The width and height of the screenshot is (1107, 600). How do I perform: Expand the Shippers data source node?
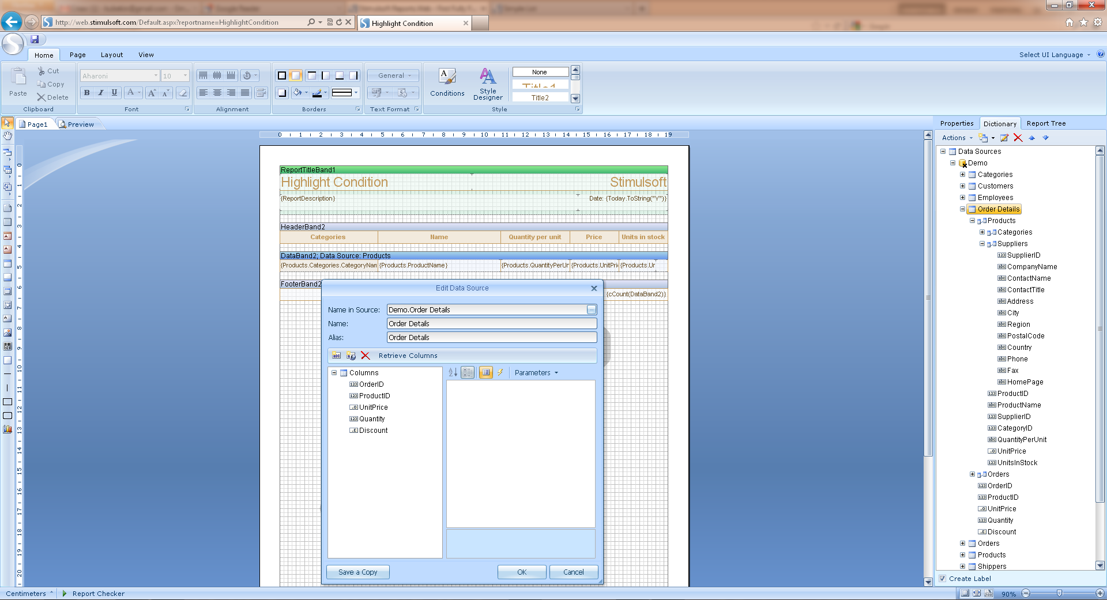[x=962, y=567]
